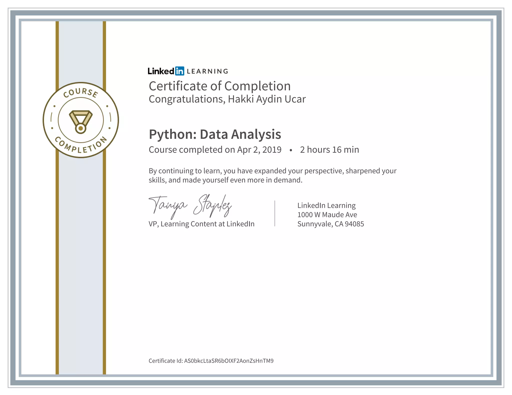Click the Certificate of Completion heading
The image size is (512, 395).
[x=219, y=86]
